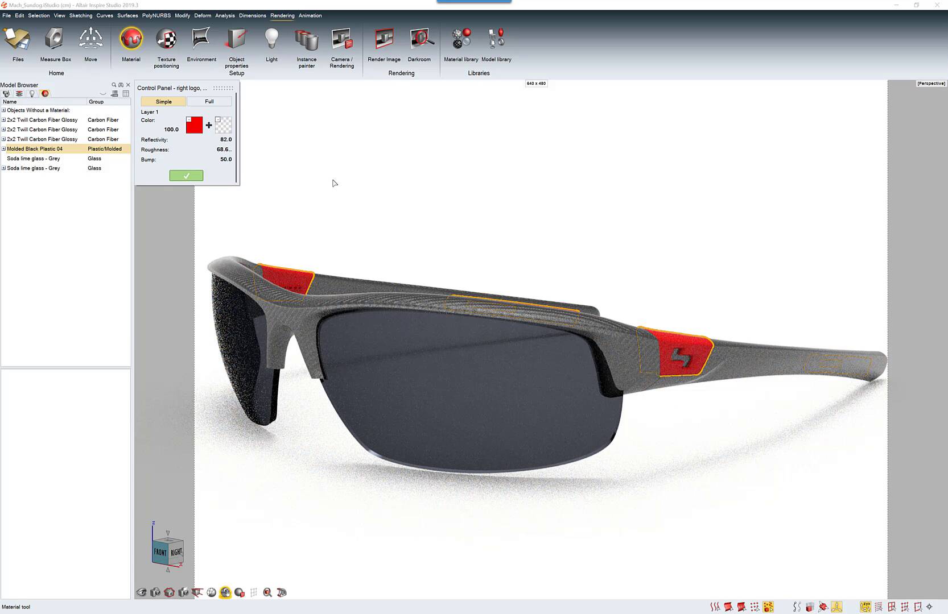Switch control panel to Simple mode
Screen dimensions: 948x614
163,102
